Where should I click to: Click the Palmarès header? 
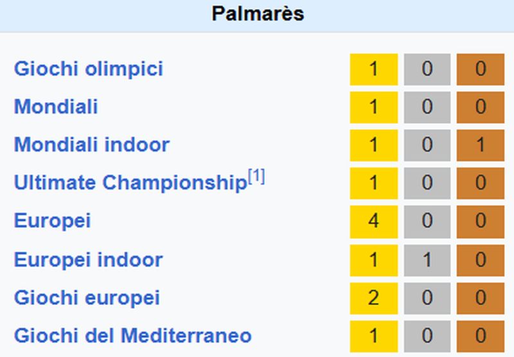point(257,15)
